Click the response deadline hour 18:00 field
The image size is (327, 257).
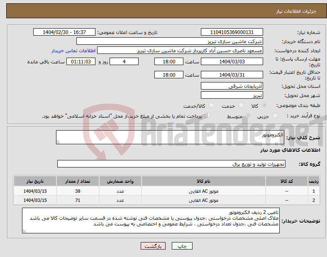169,62
